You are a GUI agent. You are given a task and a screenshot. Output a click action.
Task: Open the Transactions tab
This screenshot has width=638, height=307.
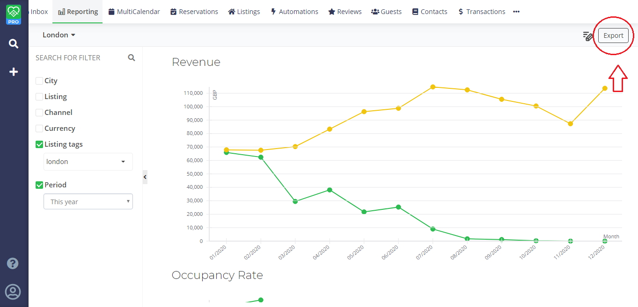pos(482,12)
